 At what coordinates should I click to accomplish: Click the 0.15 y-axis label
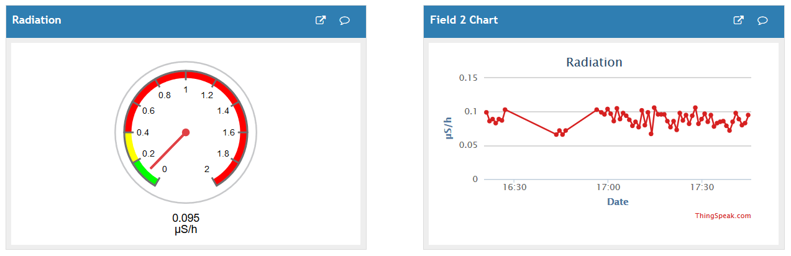click(x=468, y=78)
